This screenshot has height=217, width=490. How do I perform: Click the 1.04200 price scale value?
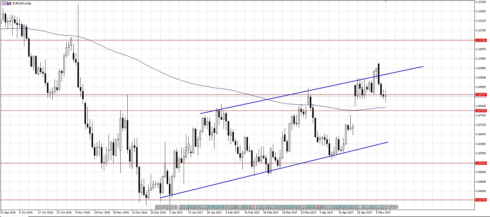[x=481, y=191]
